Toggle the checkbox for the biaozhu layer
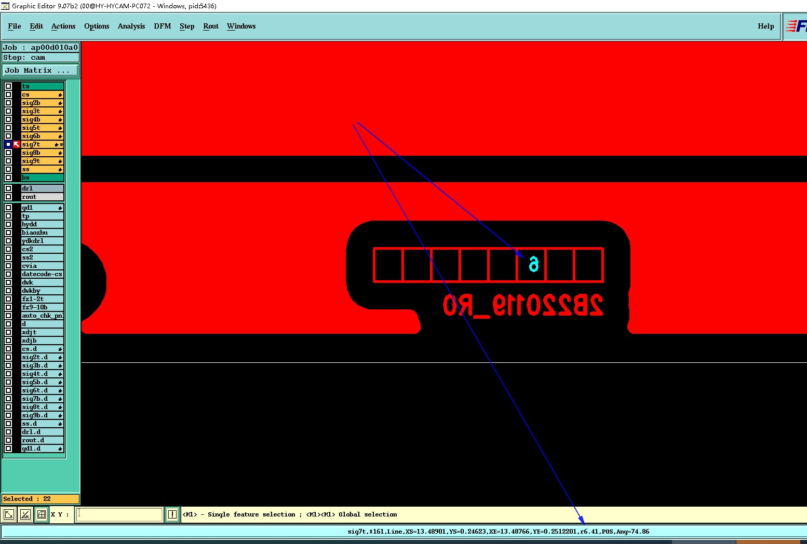 tap(8, 233)
